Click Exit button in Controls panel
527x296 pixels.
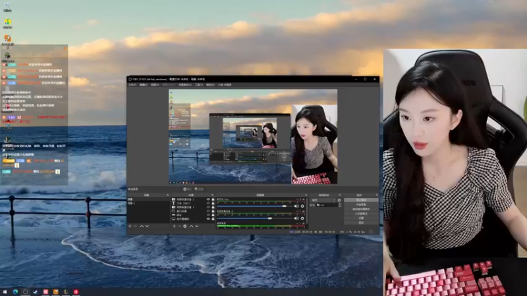pyautogui.click(x=361, y=222)
